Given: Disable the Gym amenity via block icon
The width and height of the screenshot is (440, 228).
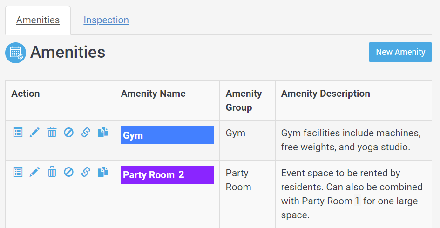Looking at the screenshot, I should coord(68,133).
